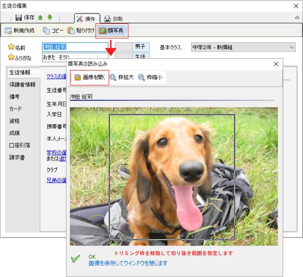
Task: Click 画像を保存してウインドウを閉じます link
Action: coord(128,263)
